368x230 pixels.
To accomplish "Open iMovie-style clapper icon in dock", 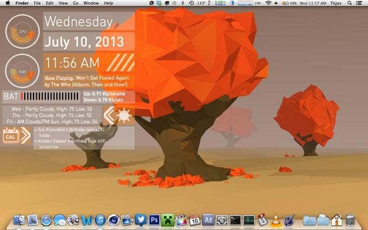I will click(x=127, y=220).
